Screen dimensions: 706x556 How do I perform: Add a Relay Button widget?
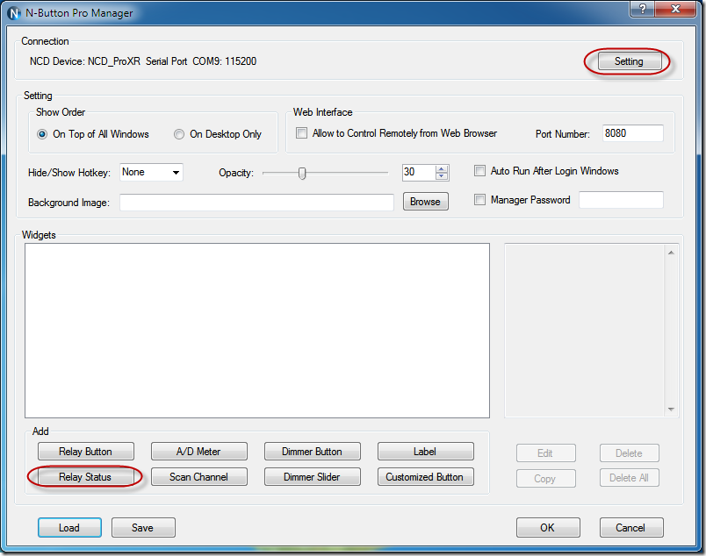(85, 451)
